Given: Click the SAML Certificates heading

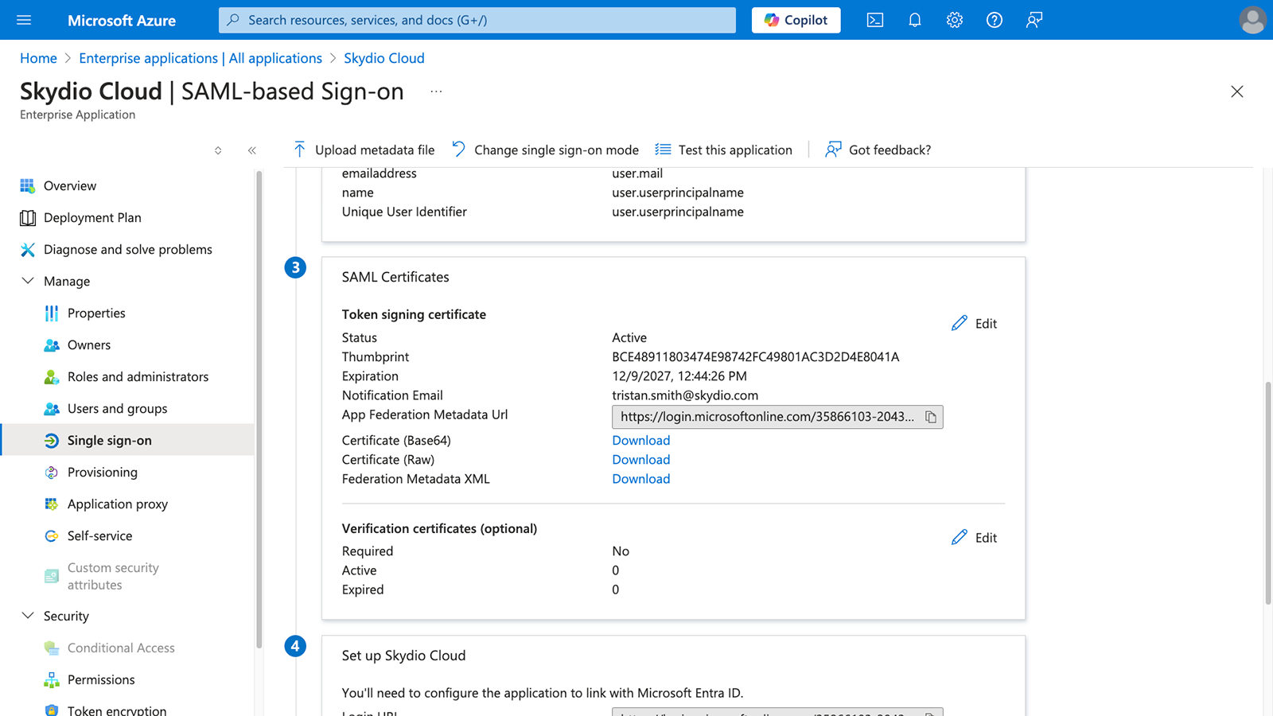Looking at the screenshot, I should coord(395,277).
